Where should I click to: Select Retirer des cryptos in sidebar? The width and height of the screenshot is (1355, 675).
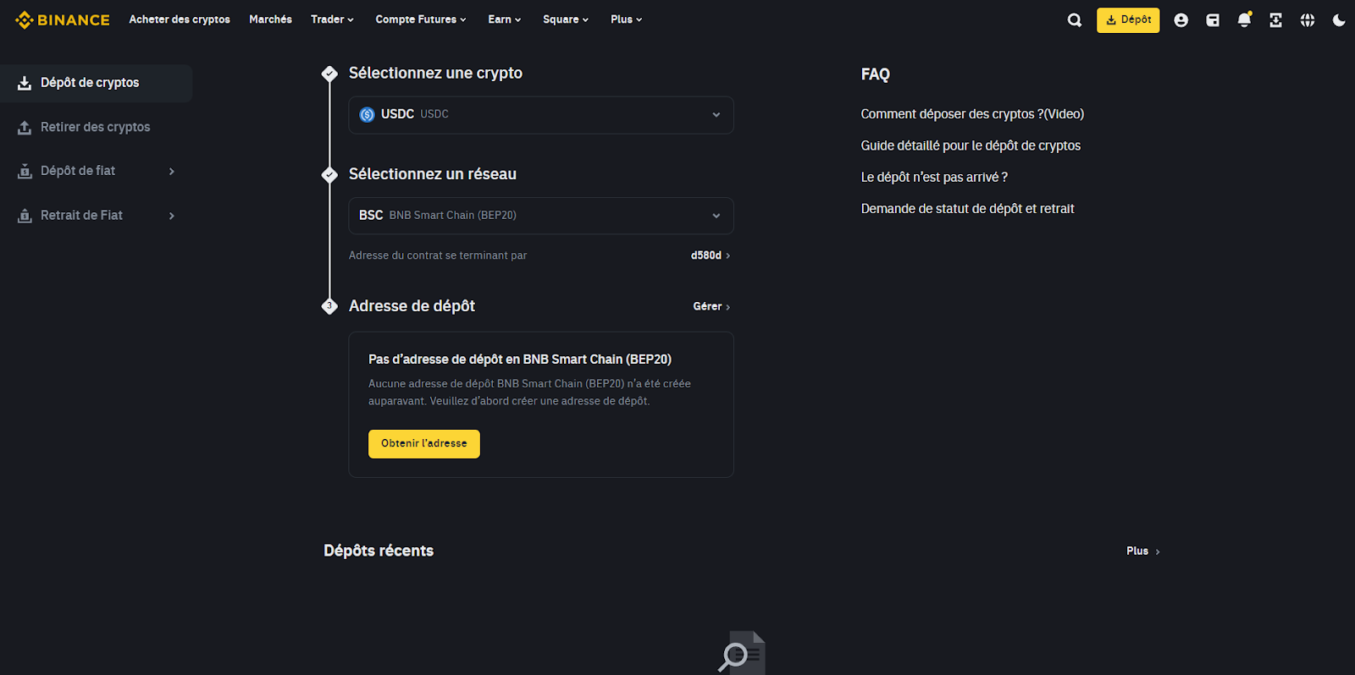96,127
